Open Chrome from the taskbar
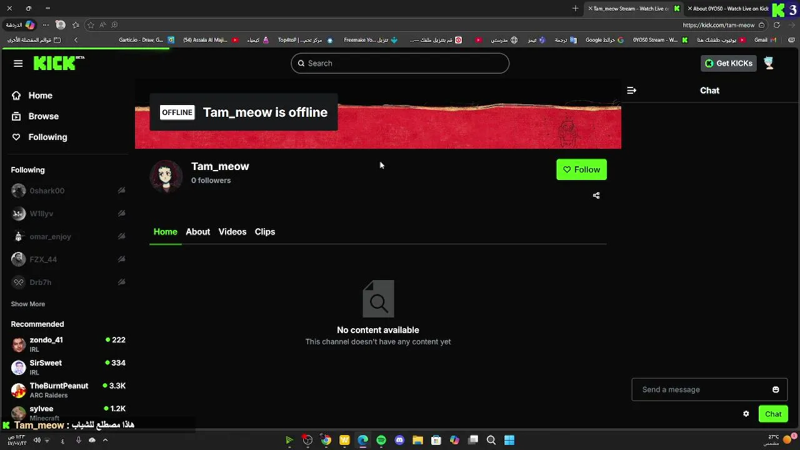The height and width of the screenshot is (450, 800). [326, 440]
